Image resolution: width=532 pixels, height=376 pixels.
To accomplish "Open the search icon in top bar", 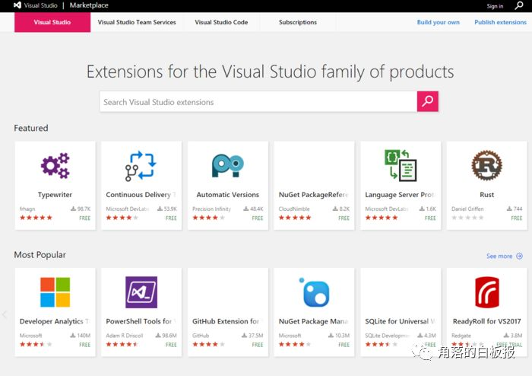I will click(519, 5).
